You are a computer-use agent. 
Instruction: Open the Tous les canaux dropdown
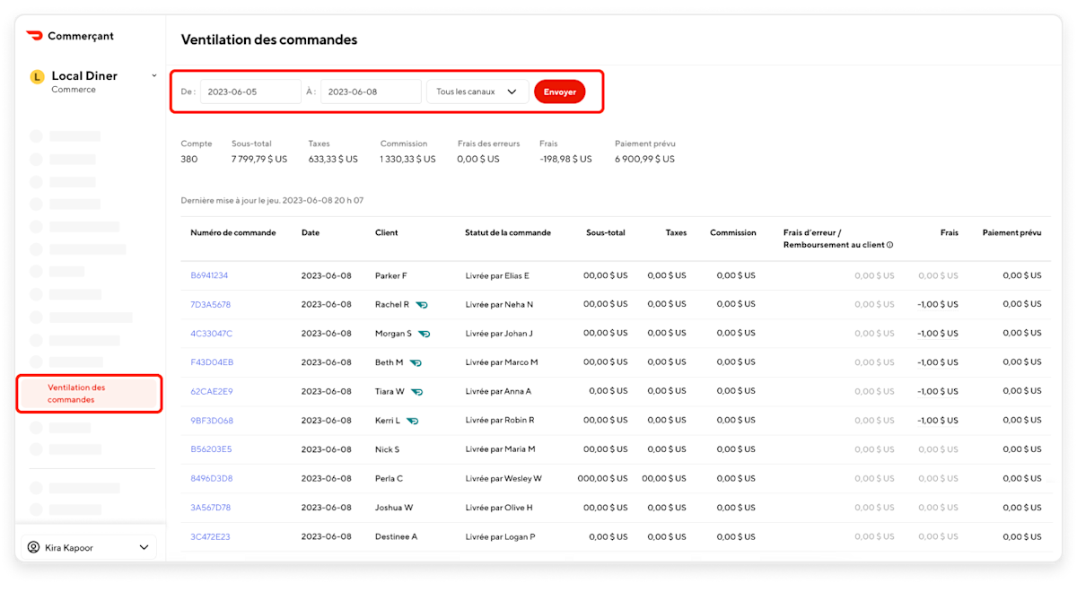pos(477,91)
